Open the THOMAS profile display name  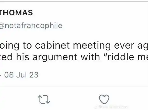(x=16, y=13)
